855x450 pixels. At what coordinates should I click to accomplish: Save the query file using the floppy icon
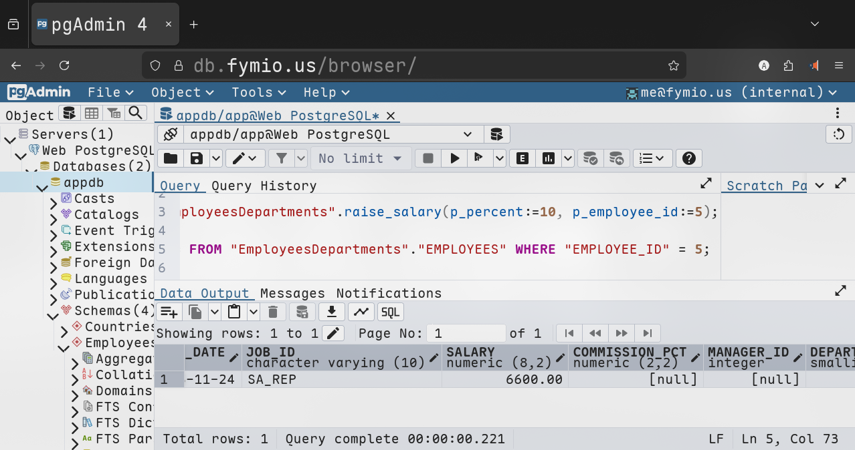(197, 158)
